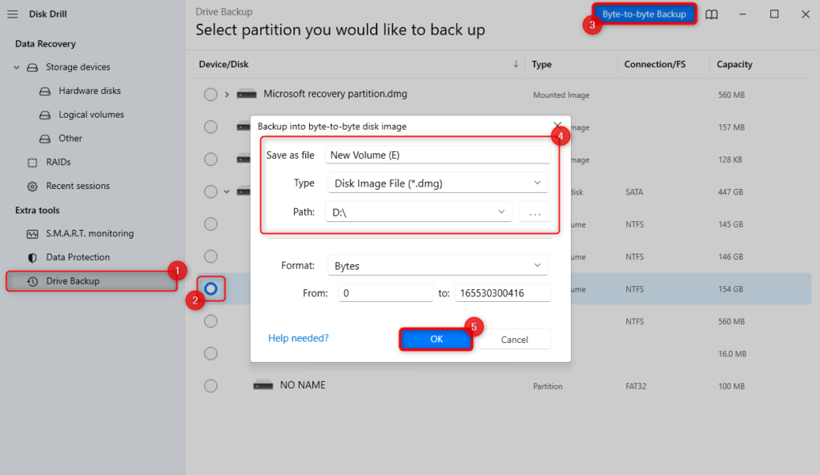Open the knowledge base book icon
820x475 pixels.
point(711,14)
